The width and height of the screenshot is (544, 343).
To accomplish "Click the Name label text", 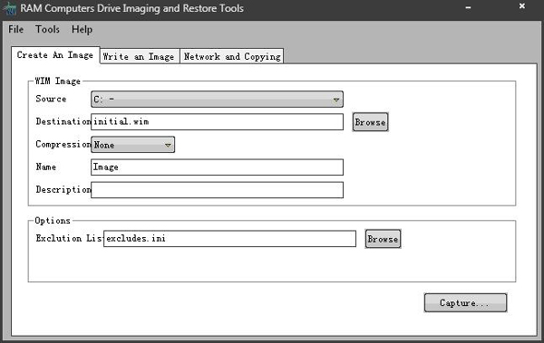I will 46,167.
